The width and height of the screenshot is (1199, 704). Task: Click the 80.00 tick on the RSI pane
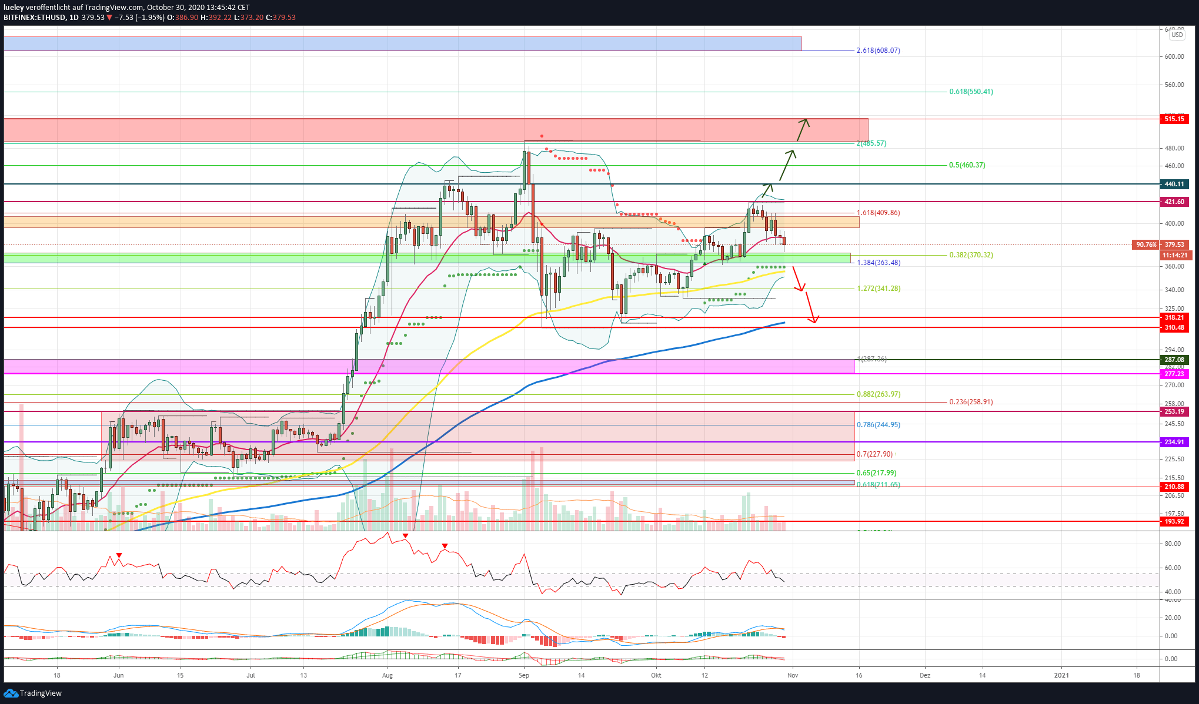[1173, 544]
